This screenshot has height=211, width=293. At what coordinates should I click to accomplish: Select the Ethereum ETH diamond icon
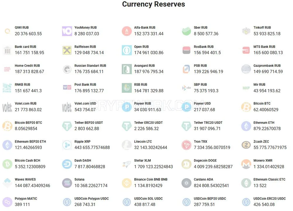pos(246,126)
